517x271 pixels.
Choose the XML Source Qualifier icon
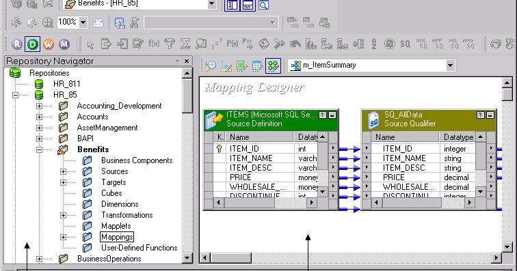click(x=421, y=44)
